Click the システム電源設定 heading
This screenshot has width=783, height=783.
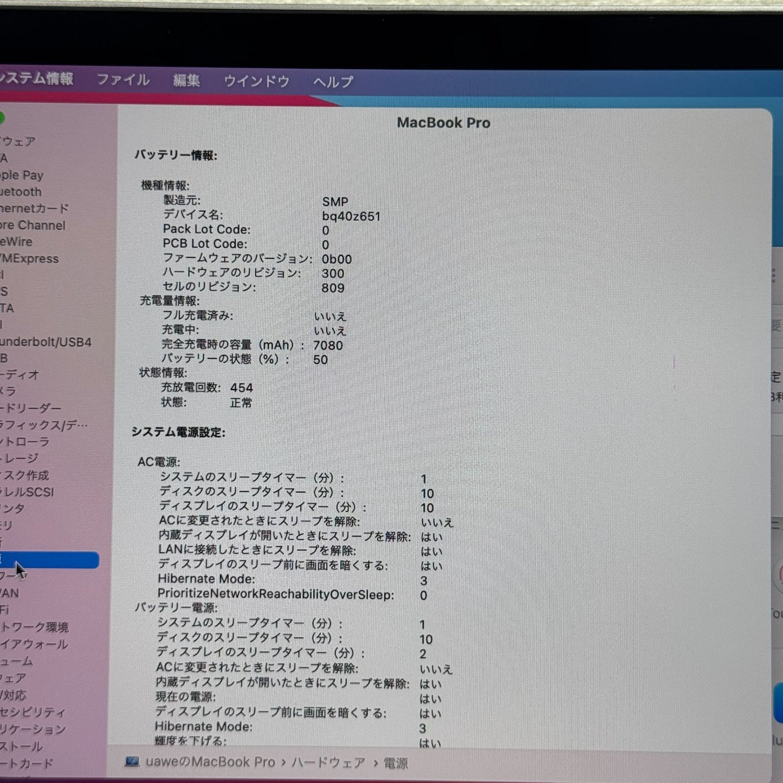178,432
